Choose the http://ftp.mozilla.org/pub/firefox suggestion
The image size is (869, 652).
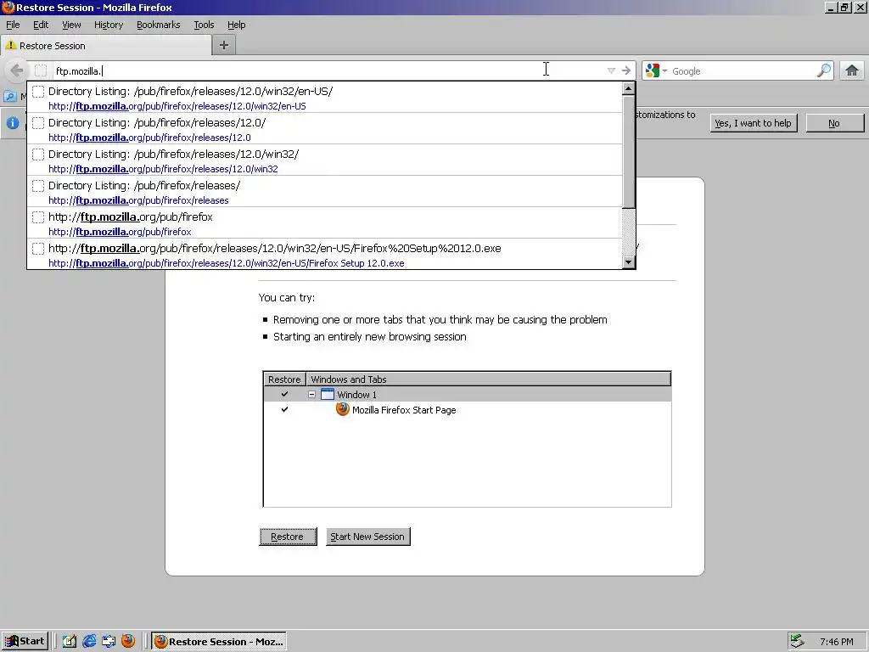[x=325, y=223]
